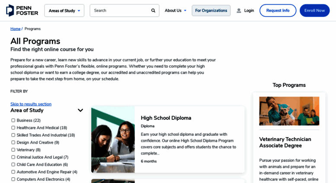Viewport: 336px width, 183px height.
Task: Go to the Home breadcrumb link
Action: [x=16, y=29]
